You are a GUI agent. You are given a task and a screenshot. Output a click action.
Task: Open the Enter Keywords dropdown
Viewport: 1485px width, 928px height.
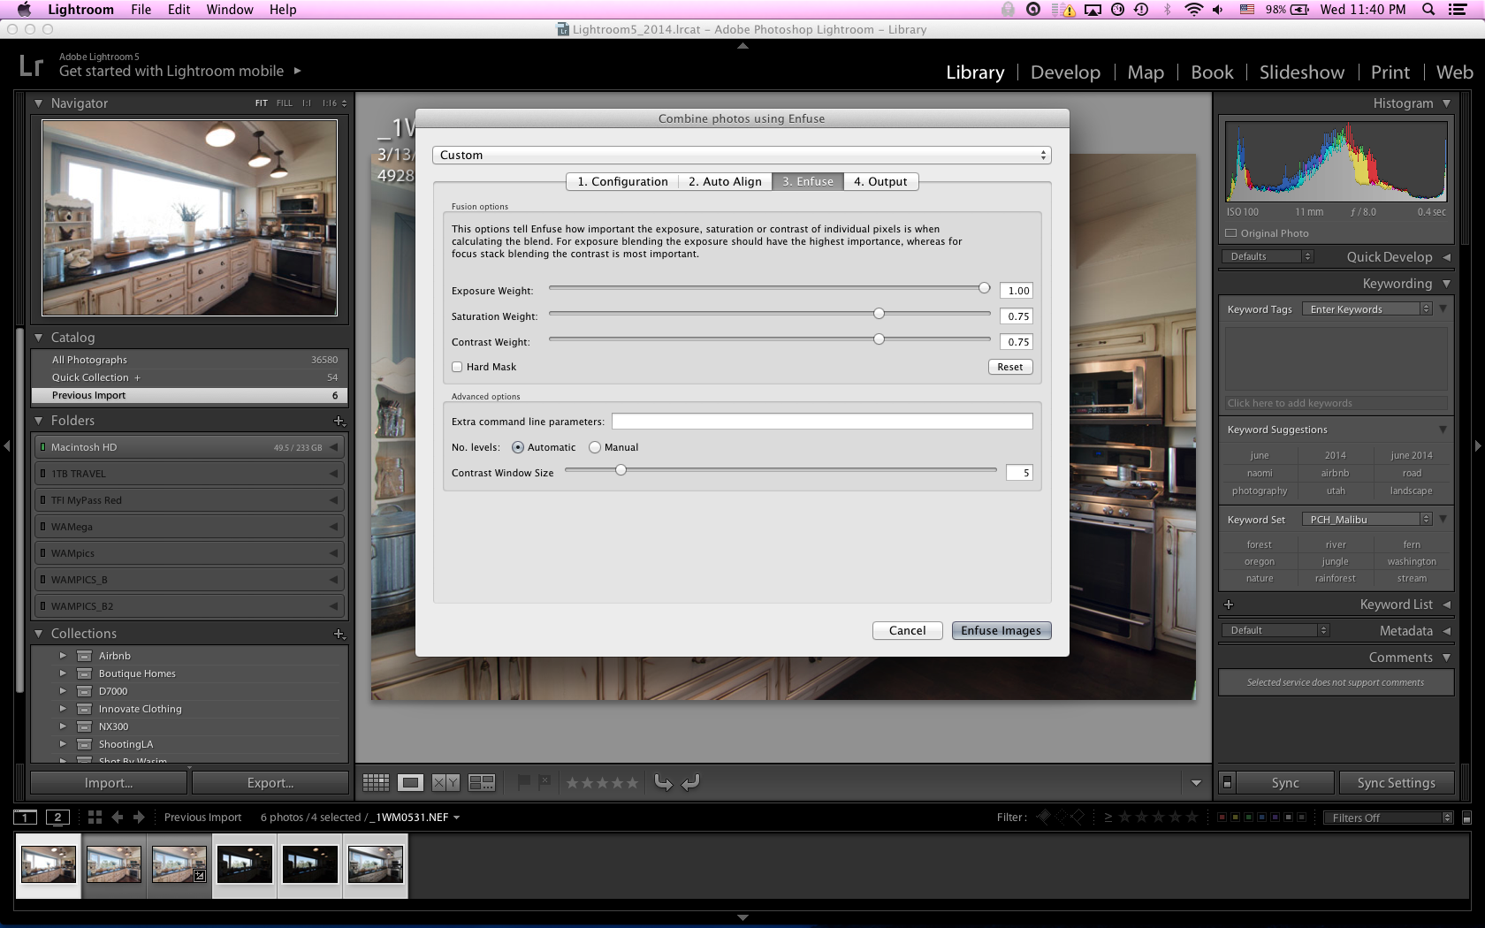pyautogui.click(x=1367, y=309)
